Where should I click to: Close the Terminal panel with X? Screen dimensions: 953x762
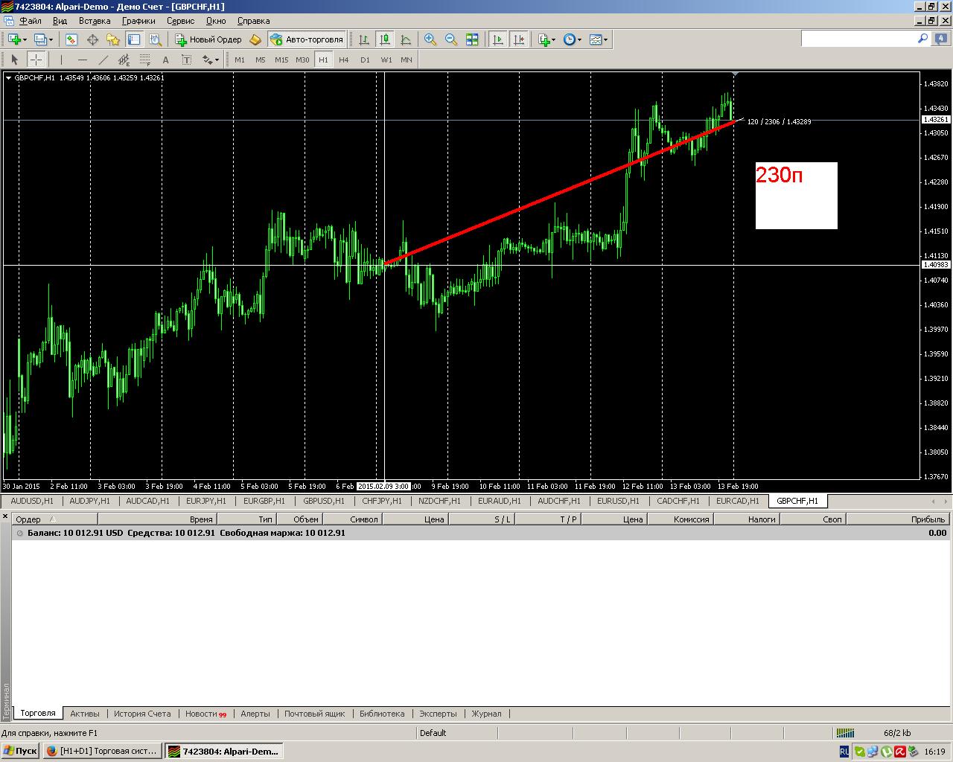[5, 516]
